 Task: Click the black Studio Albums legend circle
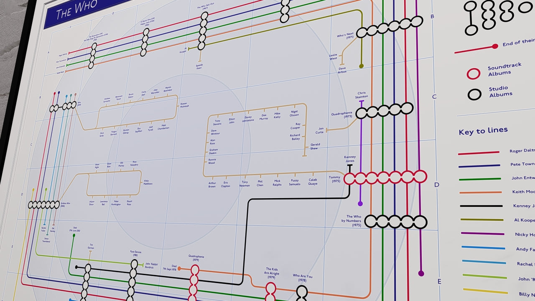click(x=474, y=94)
